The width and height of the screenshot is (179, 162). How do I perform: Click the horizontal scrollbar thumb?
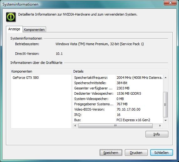(115, 126)
